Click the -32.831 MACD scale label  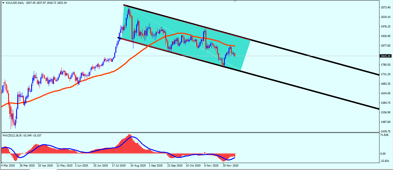click(x=385, y=161)
